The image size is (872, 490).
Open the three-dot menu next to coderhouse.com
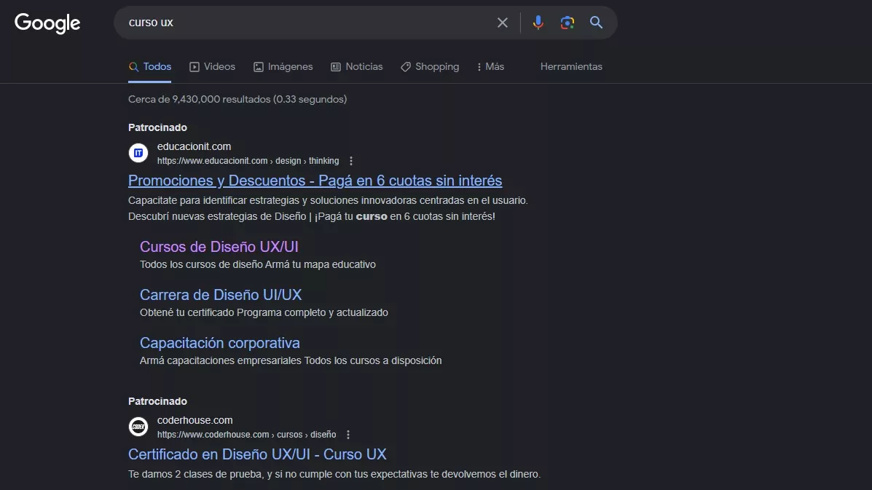tap(348, 434)
